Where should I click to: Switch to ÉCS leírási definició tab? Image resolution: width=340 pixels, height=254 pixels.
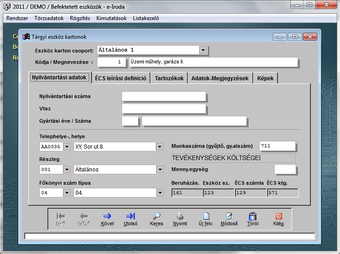[121, 78]
